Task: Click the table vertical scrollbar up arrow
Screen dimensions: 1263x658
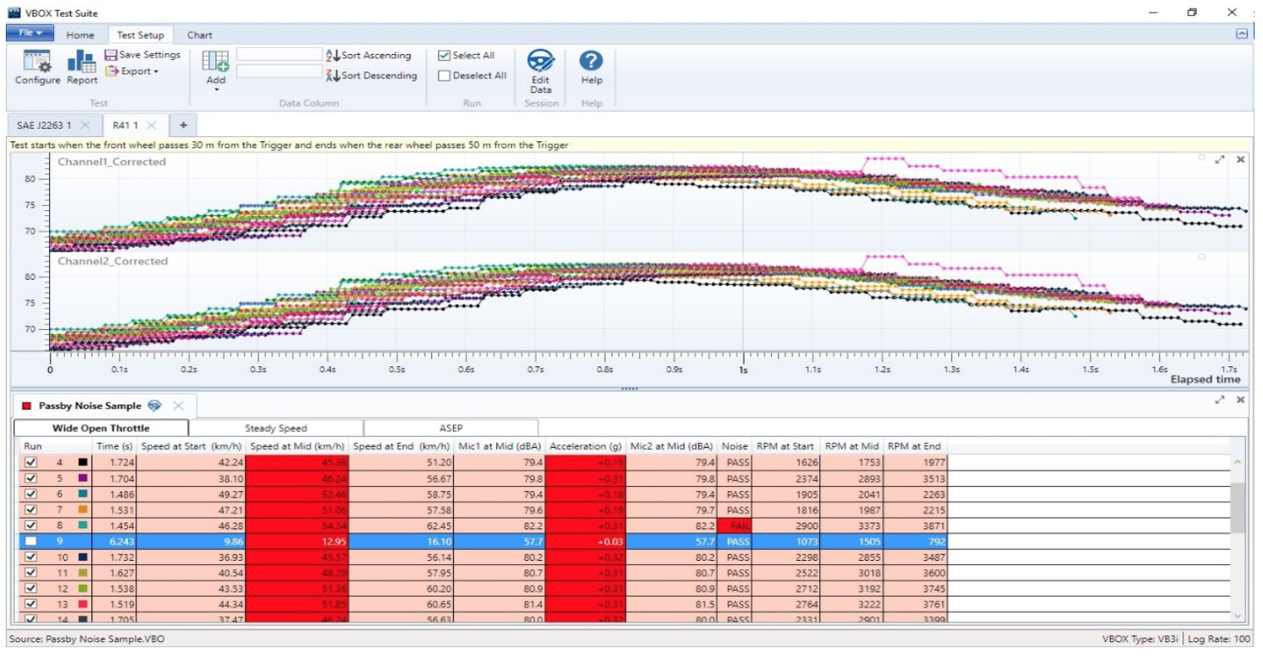Action: click(x=1238, y=462)
